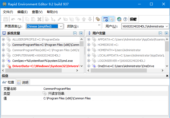
Task: Open the 编辑(E) menu
Action: coord(22,12)
